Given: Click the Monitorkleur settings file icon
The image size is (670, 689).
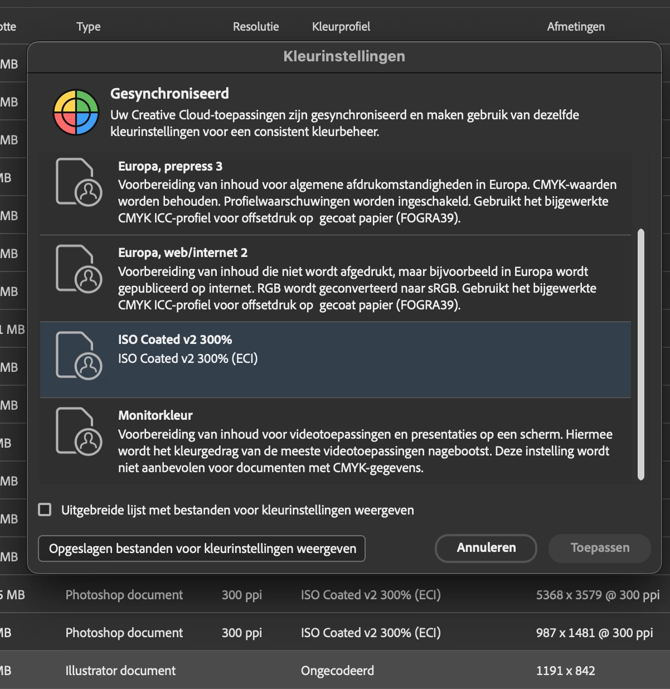Looking at the screenshot, I should coord(79,432).
